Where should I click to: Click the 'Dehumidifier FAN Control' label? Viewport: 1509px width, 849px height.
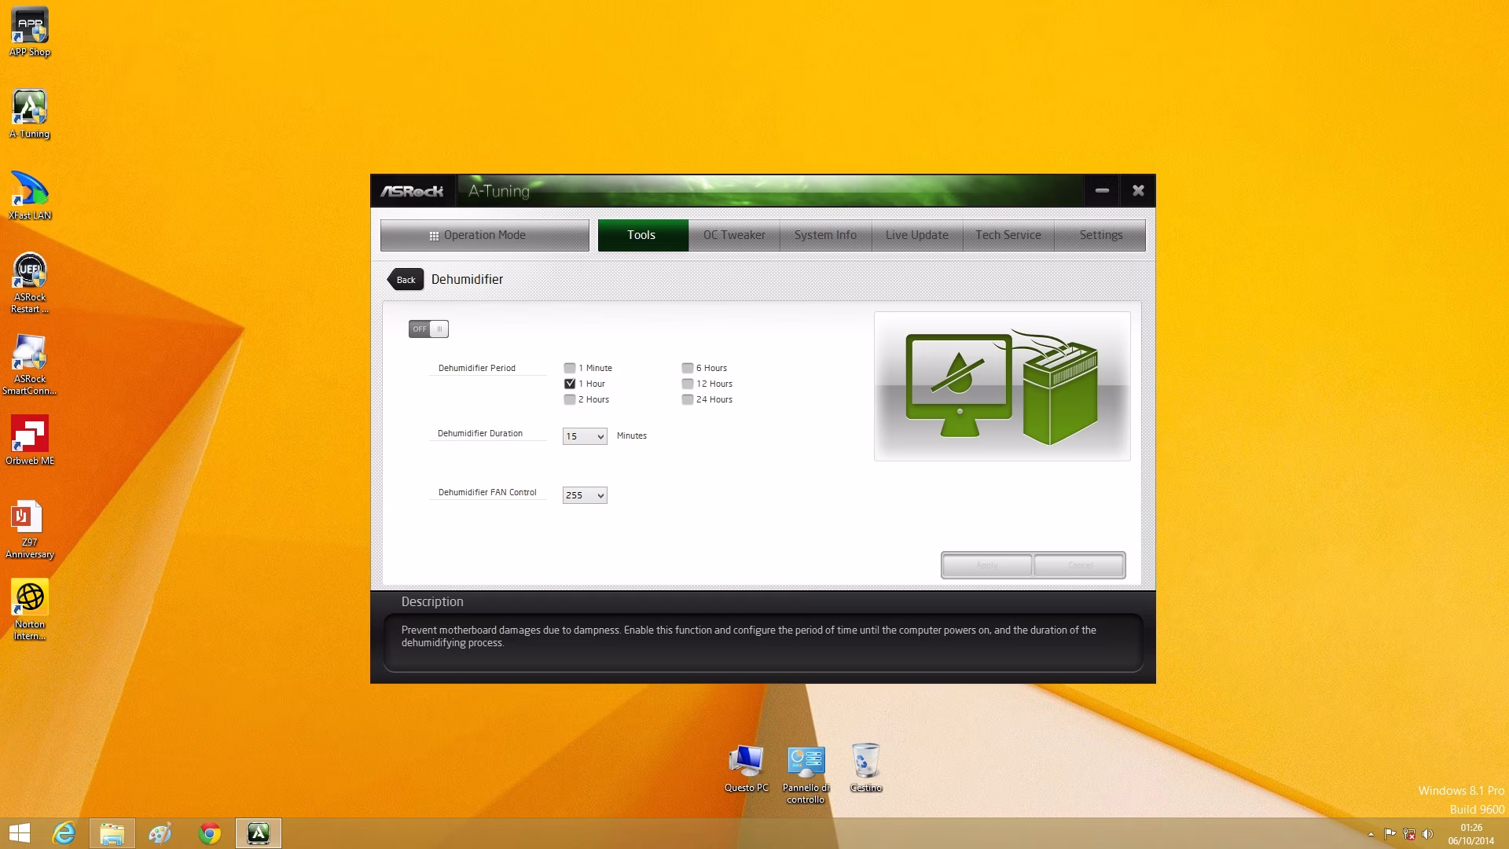(487, 492)
